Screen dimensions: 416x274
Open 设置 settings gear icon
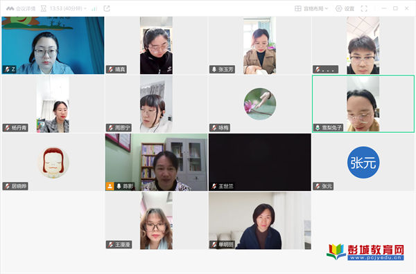339,9
